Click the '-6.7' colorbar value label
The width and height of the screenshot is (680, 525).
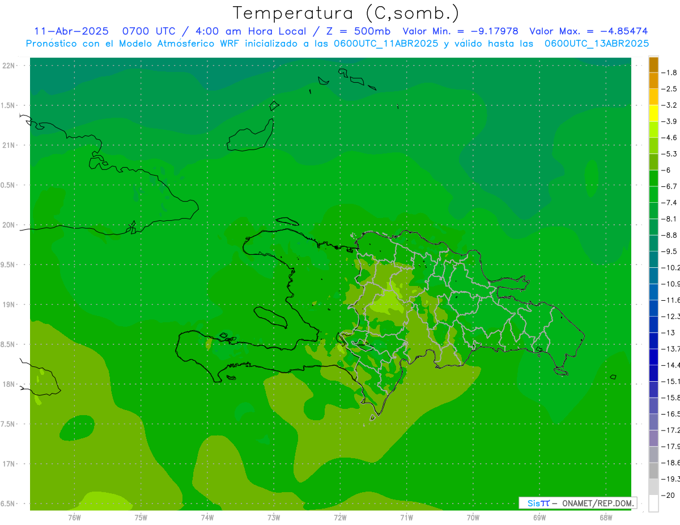[x=669, y=186]
